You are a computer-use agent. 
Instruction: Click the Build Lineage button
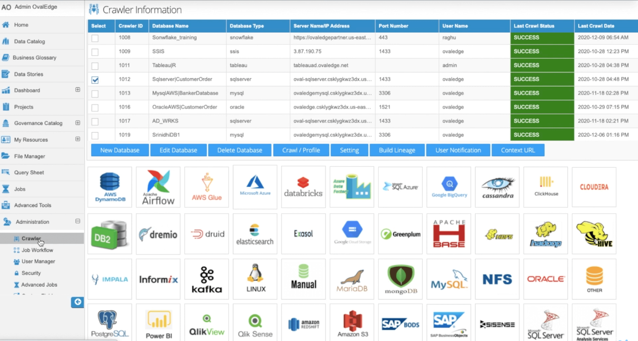point(397,150)
